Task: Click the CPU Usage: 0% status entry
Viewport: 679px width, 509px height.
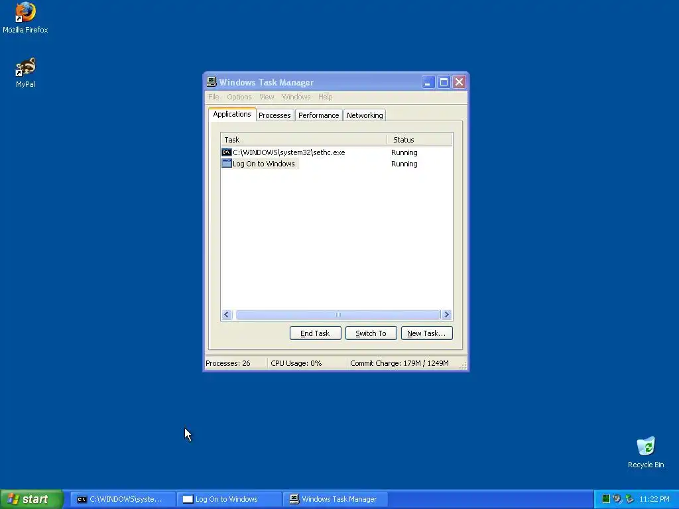Action: [306, 363]
